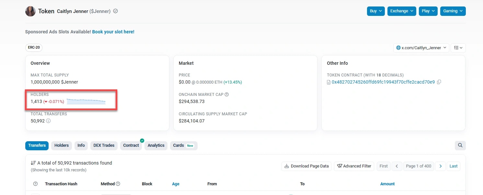Click the Caitlyn Jenner token avatar
This screenshot has height=195, width=483.
30,11
